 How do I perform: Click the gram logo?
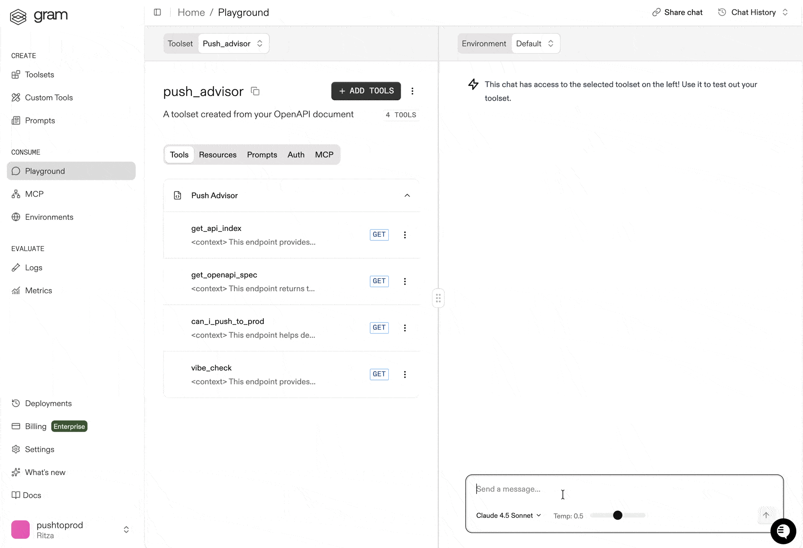39,16
